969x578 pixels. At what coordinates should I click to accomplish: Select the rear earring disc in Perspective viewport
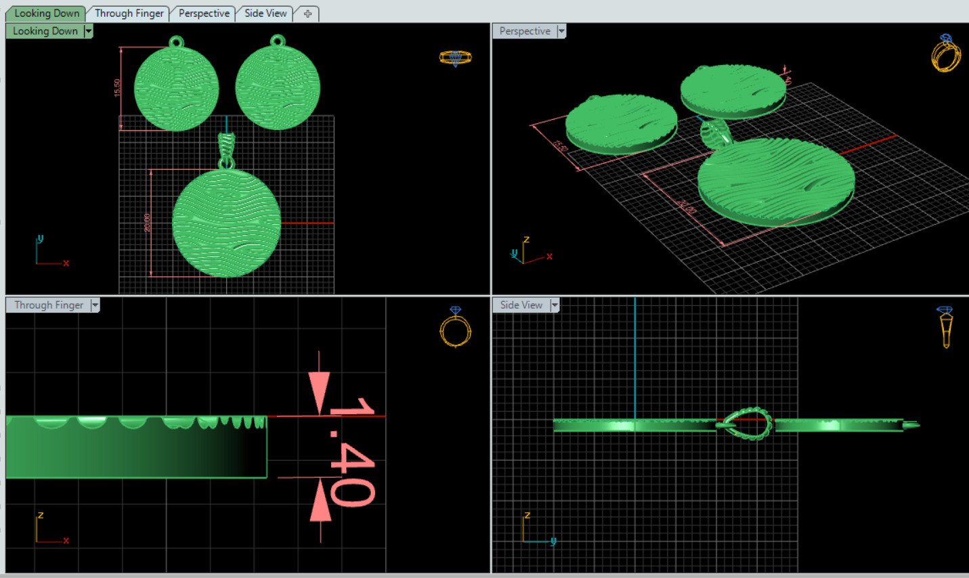733,91
